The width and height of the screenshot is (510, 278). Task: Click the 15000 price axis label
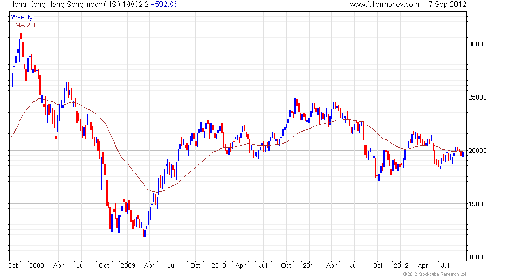click(477, 204)
